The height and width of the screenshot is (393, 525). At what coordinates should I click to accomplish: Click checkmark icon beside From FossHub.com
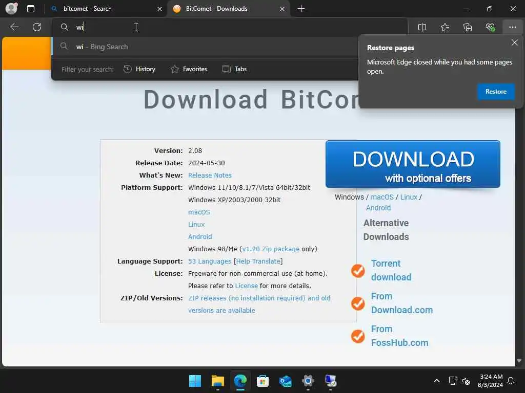pos(358,336)
